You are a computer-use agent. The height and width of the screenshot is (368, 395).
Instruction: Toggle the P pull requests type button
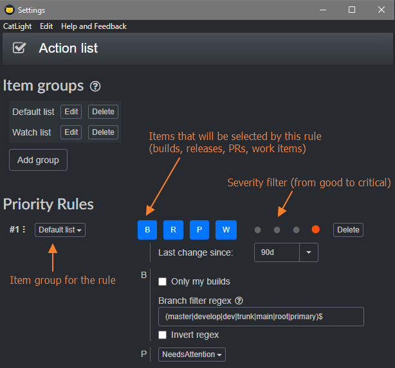point(199,230)
